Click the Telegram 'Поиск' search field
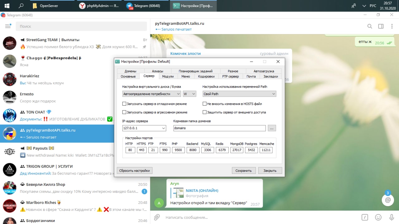The image size is (399, 224). pos(81,26)
